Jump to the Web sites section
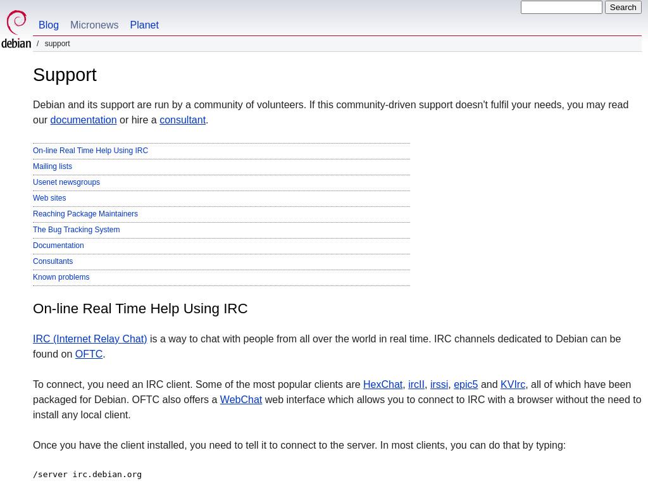This screenshot has height=486, width=648. (49, 198)
